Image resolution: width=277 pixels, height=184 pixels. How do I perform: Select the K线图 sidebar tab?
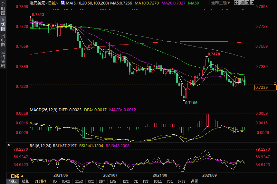pyautogui.click(x=3, y=25)
